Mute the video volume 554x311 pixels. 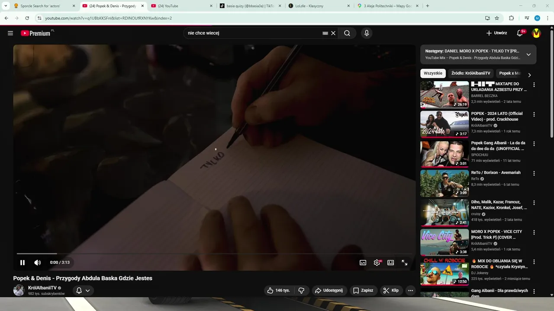pyautogui.click(x=38, y=262)
